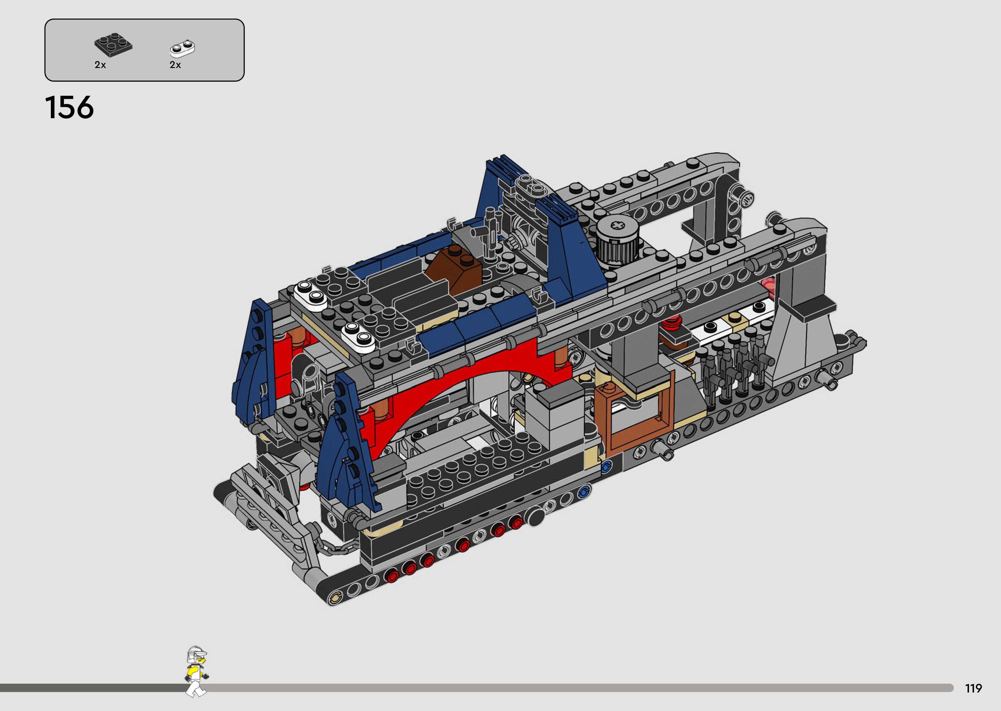
Task: Click the black 2x2 plate in parts box
Action: [113, 44]
